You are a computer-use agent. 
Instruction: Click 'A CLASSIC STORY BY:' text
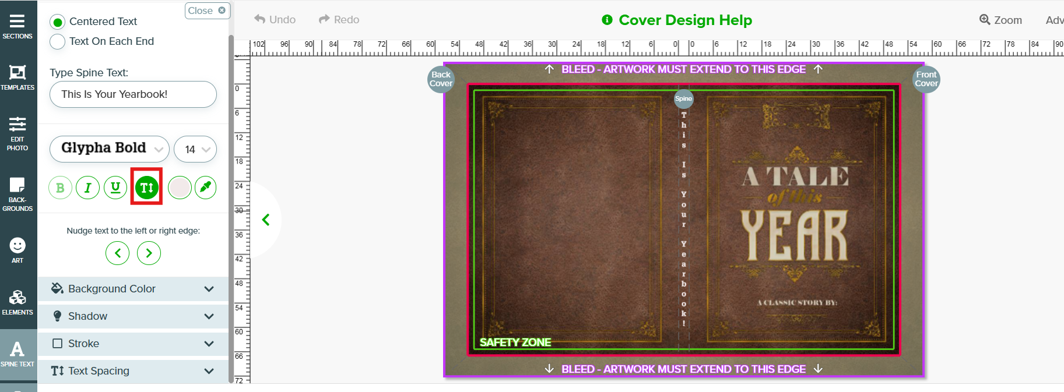(x=797, y=303)
